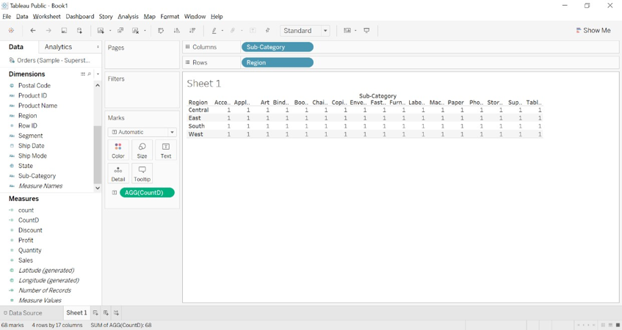This screenshot has height=330, width=622.
Task: Open the Analysis menu
Action: click(128, 16)
